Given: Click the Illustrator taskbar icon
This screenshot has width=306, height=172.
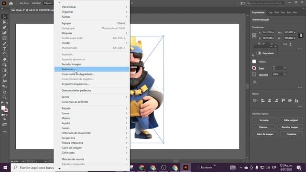Looking at the screenshot, I should 186,168.
